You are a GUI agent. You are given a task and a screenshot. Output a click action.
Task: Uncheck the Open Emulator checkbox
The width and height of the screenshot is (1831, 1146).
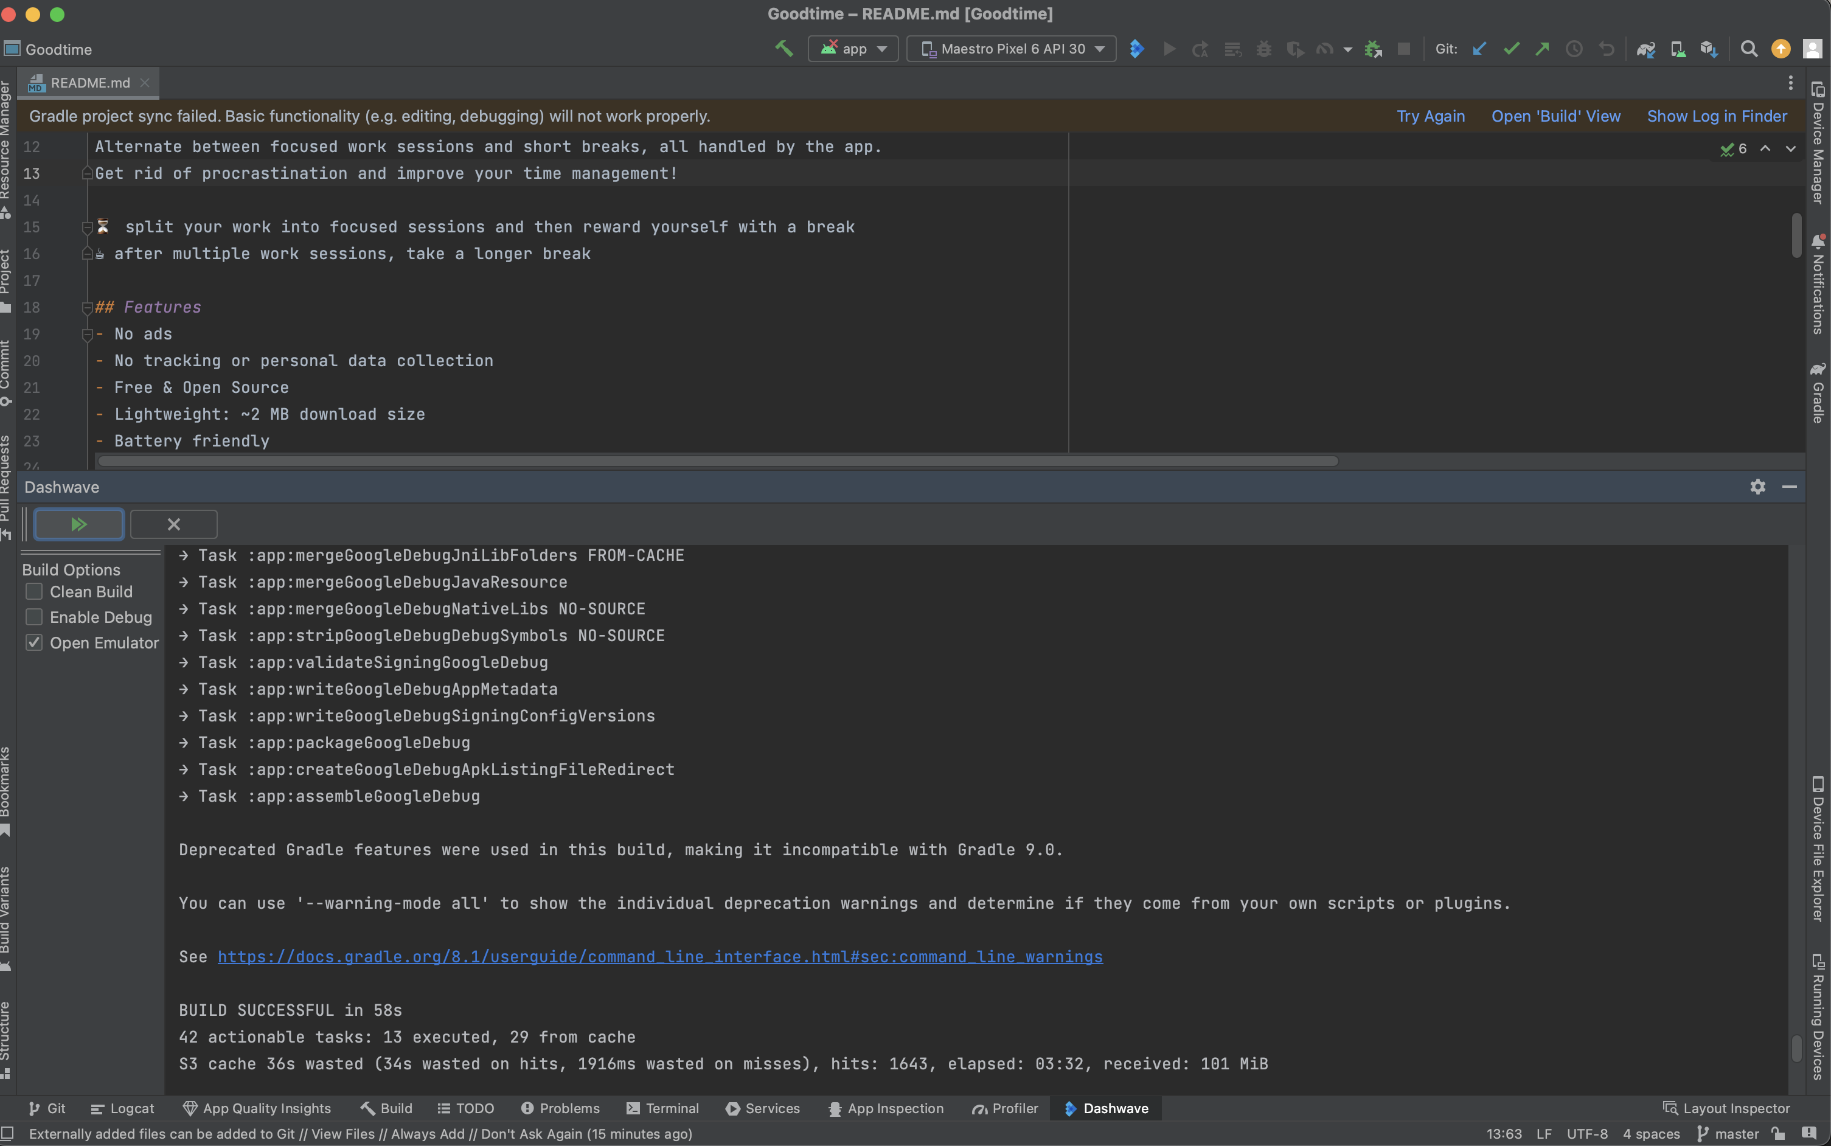click(34, 643)
